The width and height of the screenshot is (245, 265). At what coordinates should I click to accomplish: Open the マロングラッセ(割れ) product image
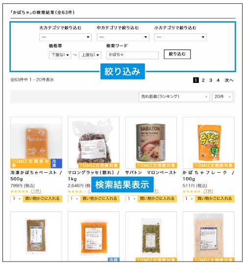pyautogui.click(x=94, y=143)
